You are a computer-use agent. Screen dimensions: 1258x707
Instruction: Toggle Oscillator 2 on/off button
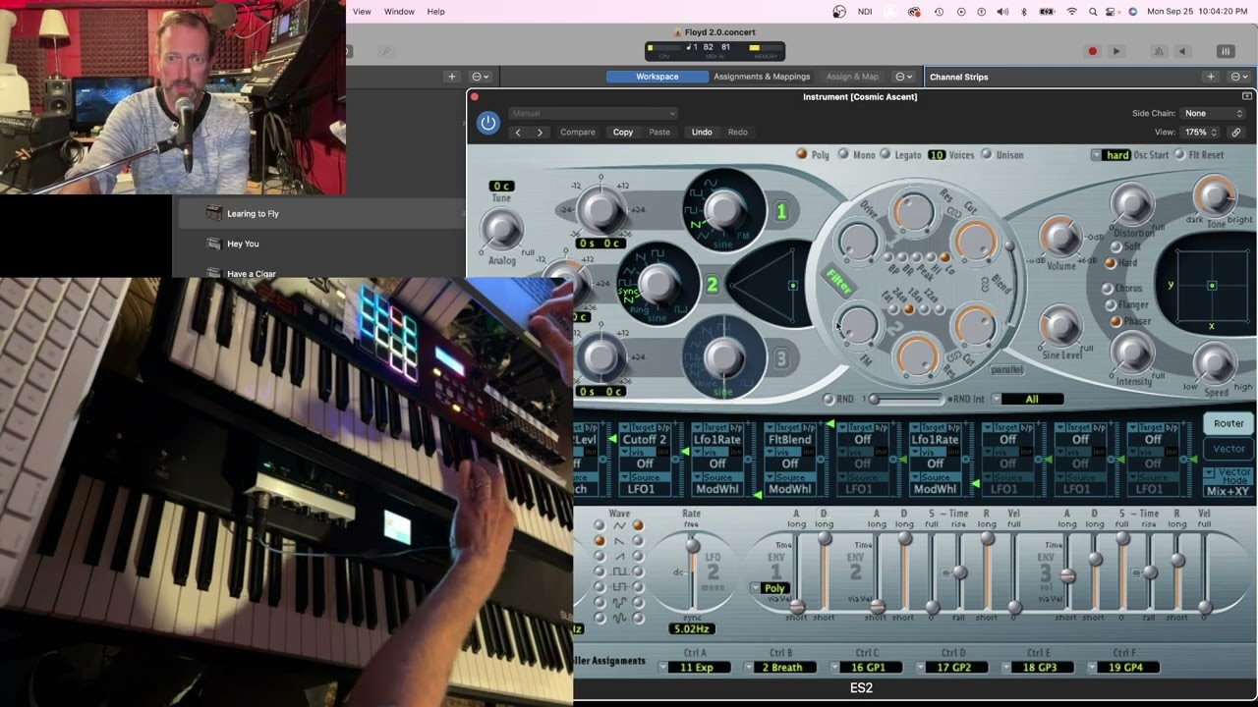pyautogui.click(x=712, y=285)
